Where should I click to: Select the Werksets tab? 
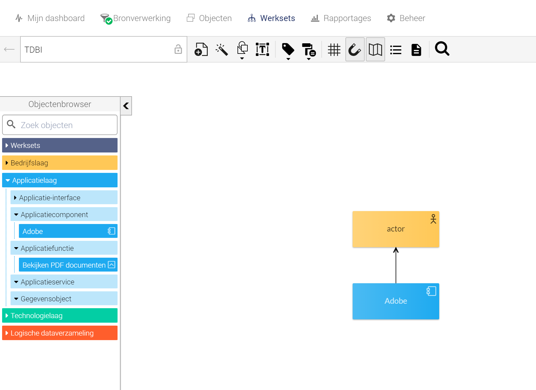coord(271,18)
